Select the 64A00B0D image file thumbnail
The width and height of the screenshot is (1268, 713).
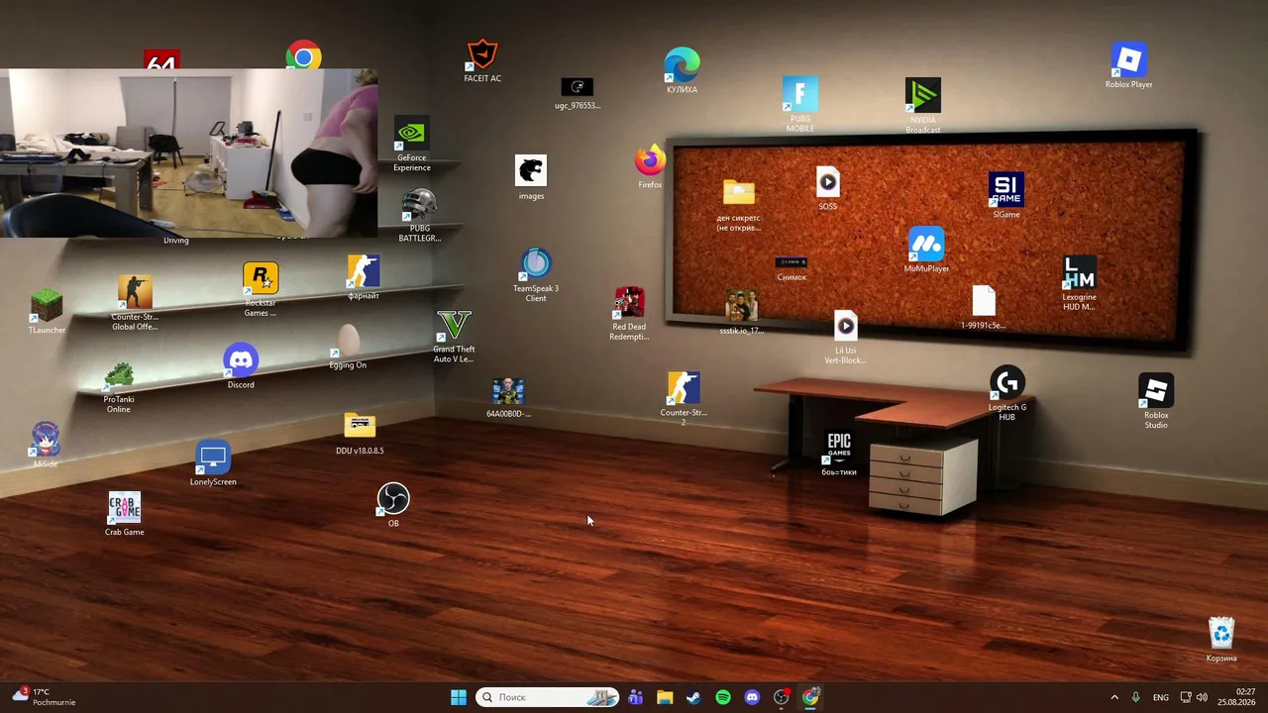point(508,398)
